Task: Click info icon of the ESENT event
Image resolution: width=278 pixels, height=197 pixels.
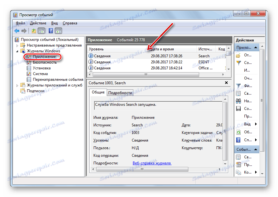Action: pos(91,62)
